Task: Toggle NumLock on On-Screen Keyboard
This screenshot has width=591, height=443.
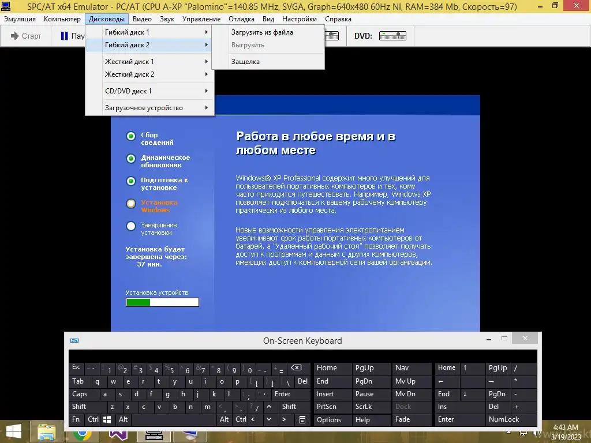Action: 511,420
